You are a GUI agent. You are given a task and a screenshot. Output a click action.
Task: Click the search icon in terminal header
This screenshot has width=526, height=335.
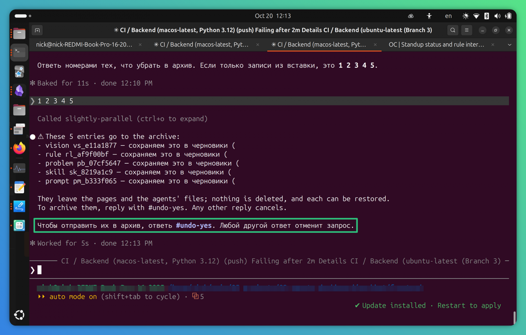(452, 30)
